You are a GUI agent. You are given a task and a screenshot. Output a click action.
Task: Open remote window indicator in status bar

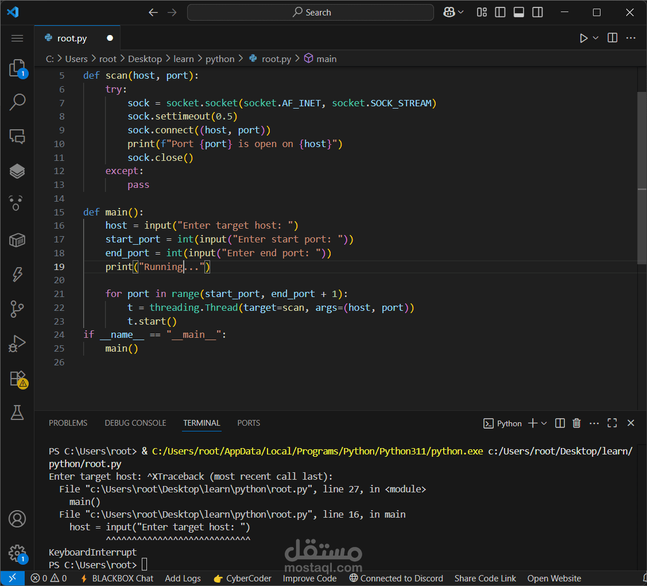(13, 578)
